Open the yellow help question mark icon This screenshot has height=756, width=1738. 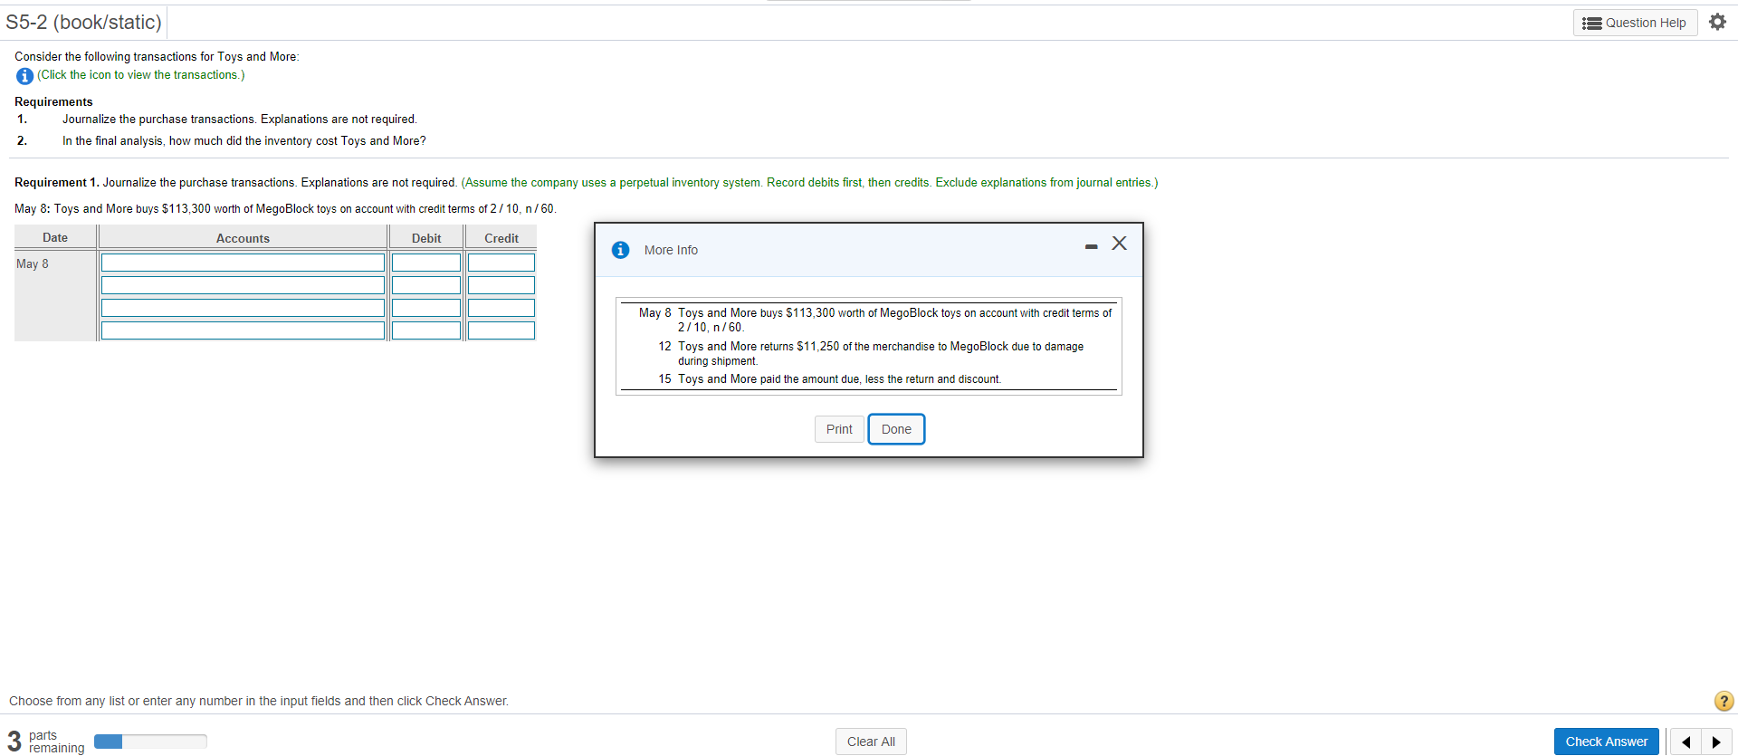[x=1724, y=701]
